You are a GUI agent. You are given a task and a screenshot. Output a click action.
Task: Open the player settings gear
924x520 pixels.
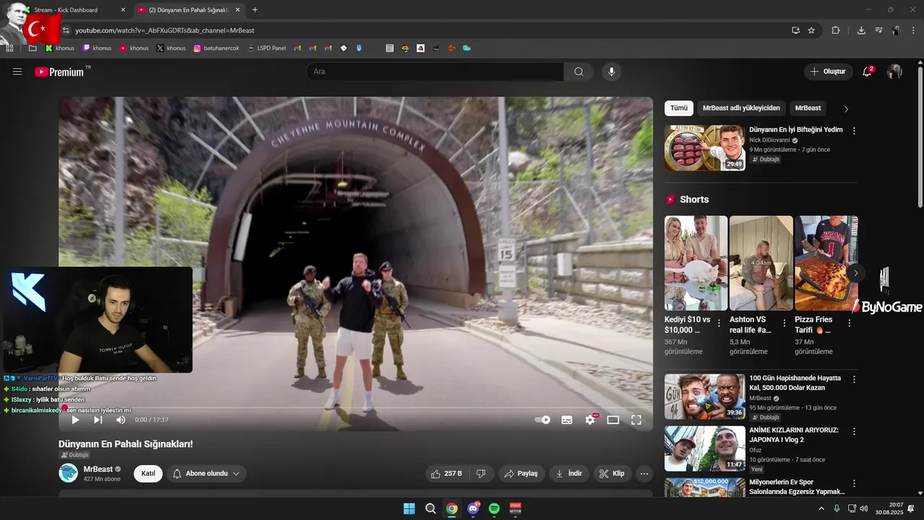pyautogui.click(x=590, y=420)
